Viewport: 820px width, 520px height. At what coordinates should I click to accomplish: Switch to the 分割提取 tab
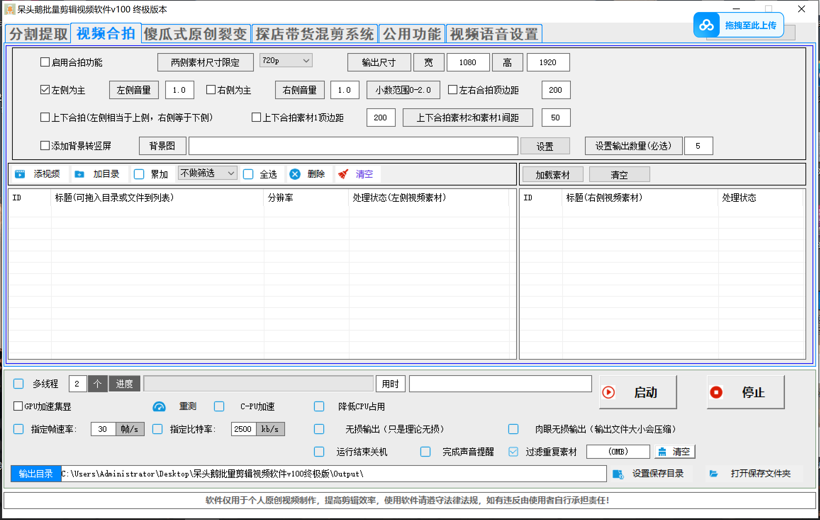[x=38, y=34]
